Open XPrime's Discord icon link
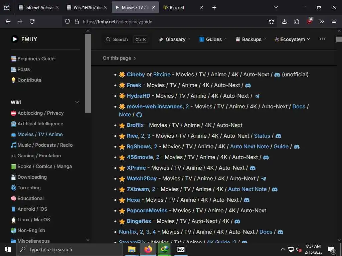This screenshot has height=256, width=342. tap(252, 168)
